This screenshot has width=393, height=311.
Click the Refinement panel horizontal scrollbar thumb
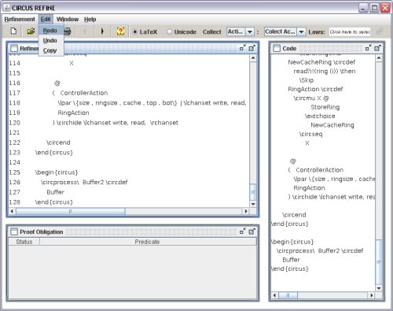coord(71,211)
